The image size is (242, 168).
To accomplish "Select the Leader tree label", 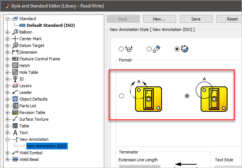I will tap(25, 92).
